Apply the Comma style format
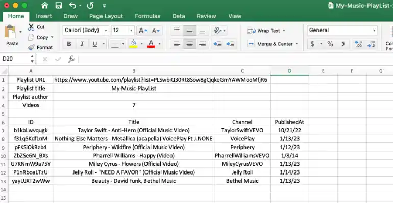 click(x=343, y=44)
